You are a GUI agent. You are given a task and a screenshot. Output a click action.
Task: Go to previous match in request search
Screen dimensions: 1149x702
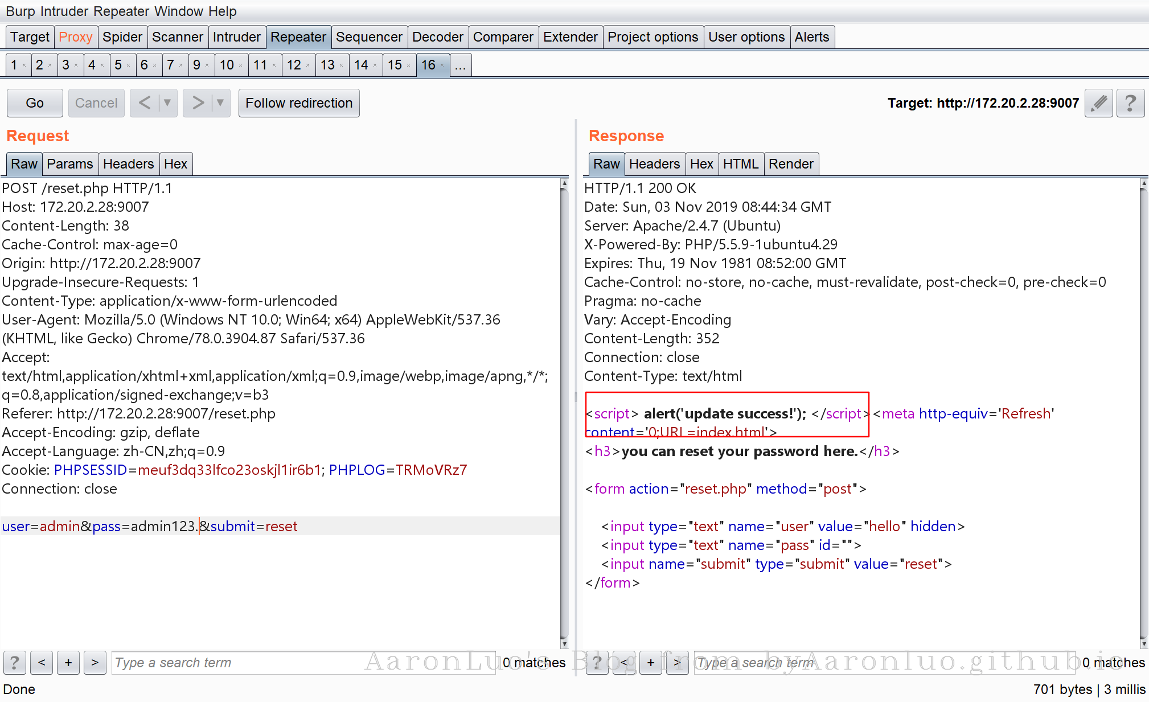(x=42, y=663)
